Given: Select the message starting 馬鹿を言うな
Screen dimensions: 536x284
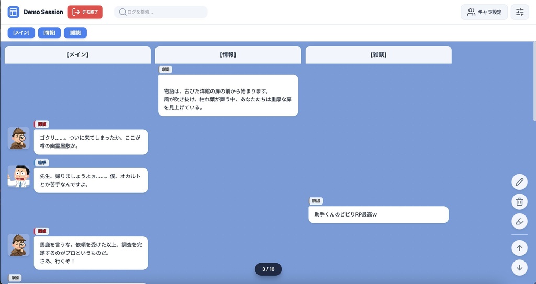Looking at the screenshot, I should click(x=91, y=253).
